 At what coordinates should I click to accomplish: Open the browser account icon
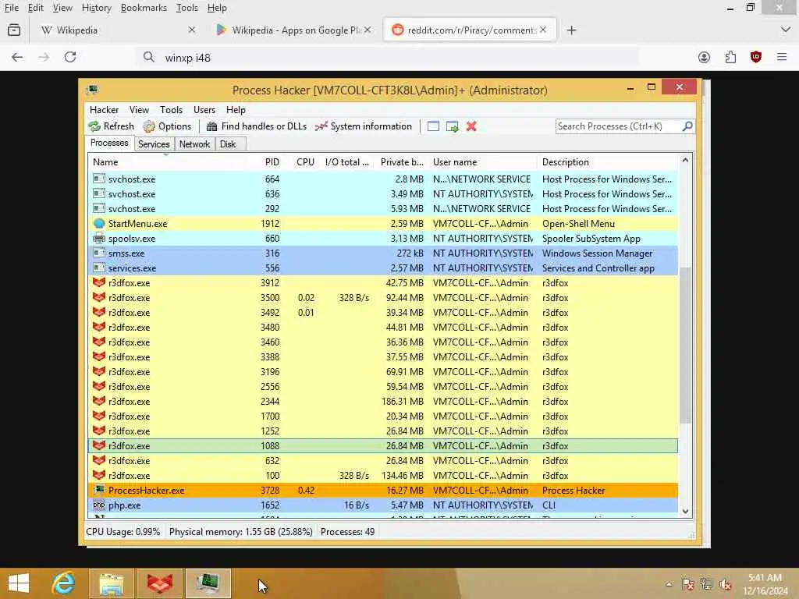[x=705, y=57]
